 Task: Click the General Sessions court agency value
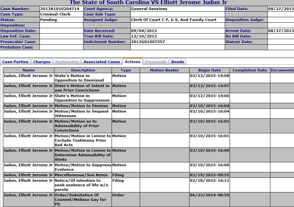[149, 9]
